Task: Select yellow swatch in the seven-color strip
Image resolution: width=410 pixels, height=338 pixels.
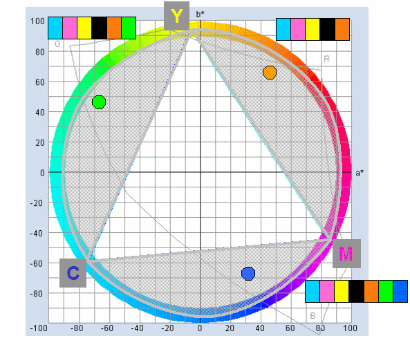Action: click(x=342, y=292)
